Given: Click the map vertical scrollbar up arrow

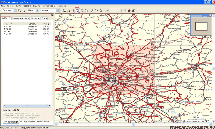Looking at the screenshot, I should [214, 15].
